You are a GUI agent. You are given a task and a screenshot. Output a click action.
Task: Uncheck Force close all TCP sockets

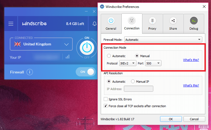click(106, 106)
